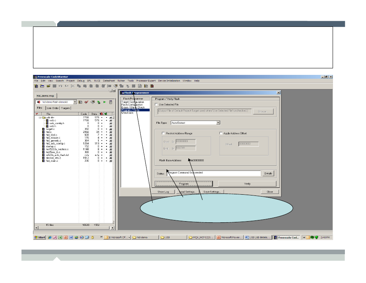This screenshot has width=366, height=283.
Task: Select the Files tab
Action: coord(40,108)
